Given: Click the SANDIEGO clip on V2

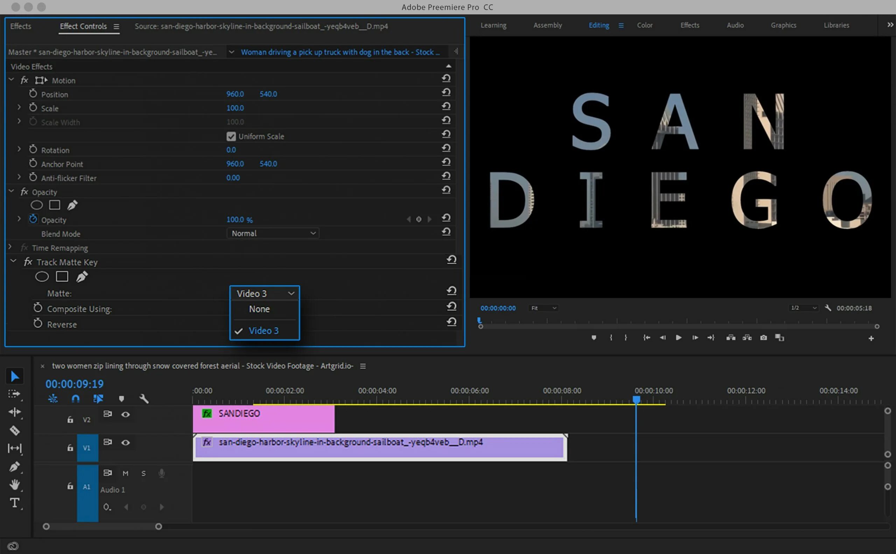Looking at the screenshot, I should pyautogui.click(x=264, y=418).
